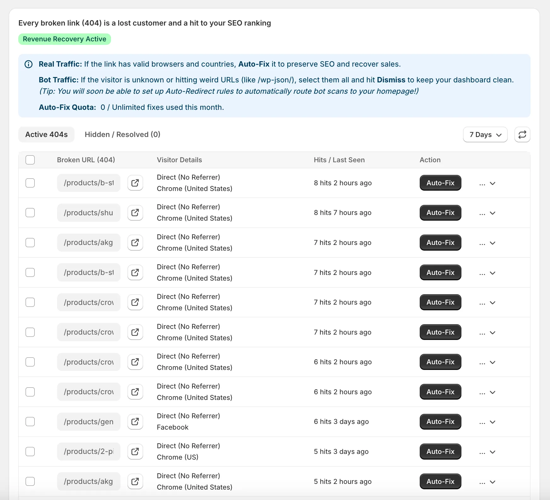Click the 'Facebook' visitor detail text
The width and height of the screenshot is (550, 500).
173,427
